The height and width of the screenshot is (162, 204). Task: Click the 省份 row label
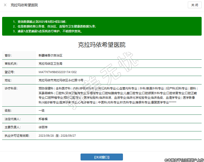click(x=8, y=55)
